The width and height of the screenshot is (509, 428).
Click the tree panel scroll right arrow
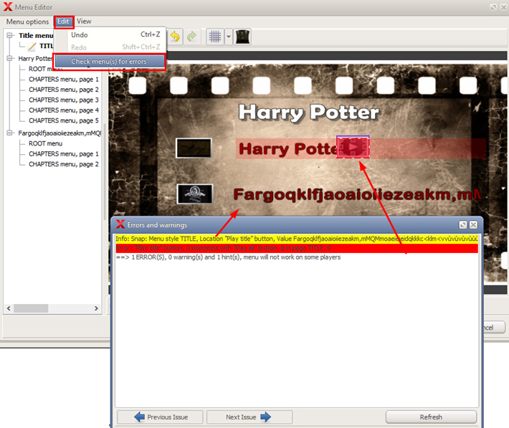(96, 308)
